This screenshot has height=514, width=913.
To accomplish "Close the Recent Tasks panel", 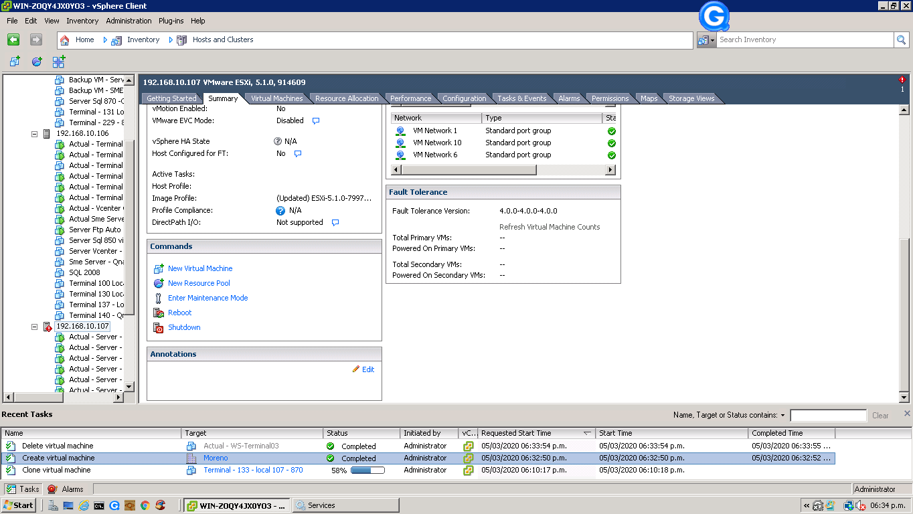I will 907,414.
